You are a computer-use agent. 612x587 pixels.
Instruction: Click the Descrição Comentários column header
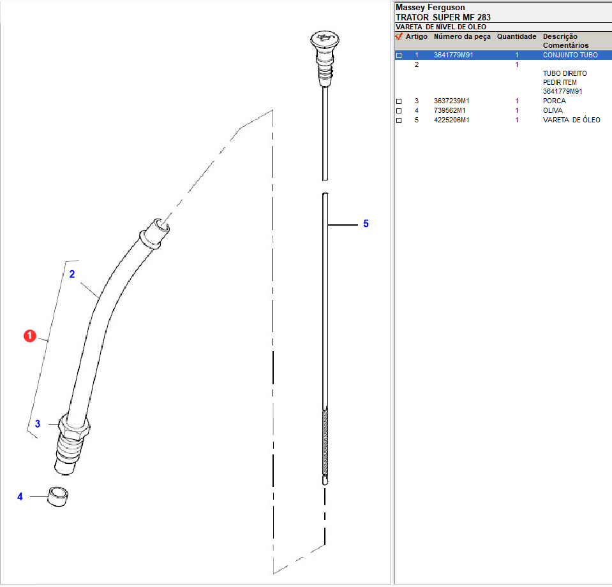[565, 41]
